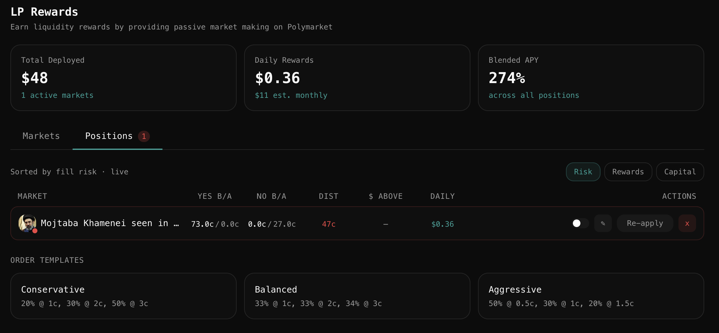Switch to the Markets tab
This screenshot has width=719, height=333.
pos(41,136)
